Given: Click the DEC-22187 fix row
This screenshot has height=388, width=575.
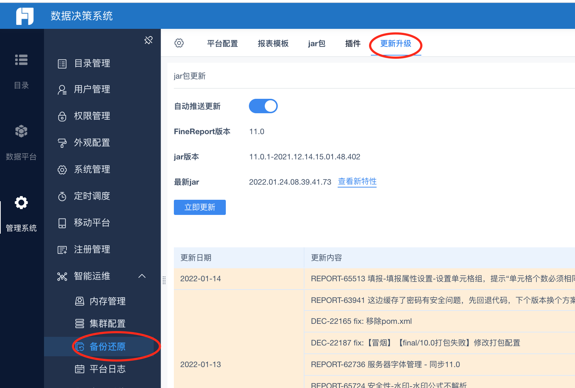Looking at the screenshot, I should pos(439,343).
